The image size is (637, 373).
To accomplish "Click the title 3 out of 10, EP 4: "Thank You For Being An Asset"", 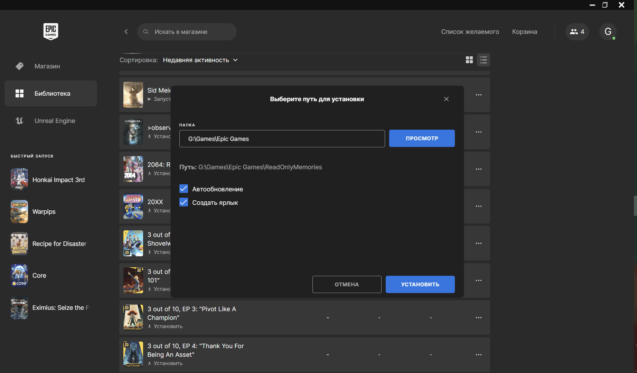I will pos(196,350).
